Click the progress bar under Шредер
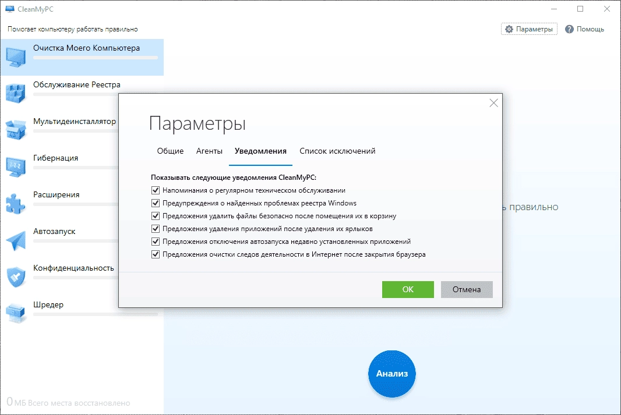The image size is (621, 415). click(x=96, y=314)
